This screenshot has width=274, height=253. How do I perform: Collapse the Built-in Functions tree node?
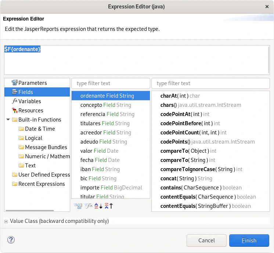coord(8,120)
